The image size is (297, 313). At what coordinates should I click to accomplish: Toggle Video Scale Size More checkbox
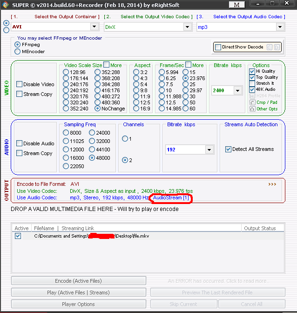pos(107,64)
